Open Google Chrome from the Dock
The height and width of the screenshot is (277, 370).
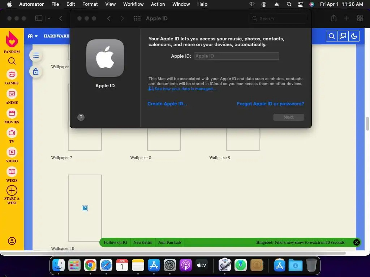[x=90, y=265]
